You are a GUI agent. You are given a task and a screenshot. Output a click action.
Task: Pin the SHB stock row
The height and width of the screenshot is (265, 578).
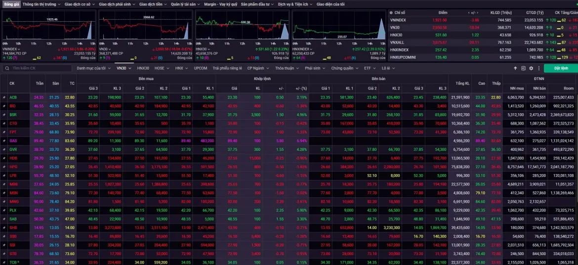point(4,228)
